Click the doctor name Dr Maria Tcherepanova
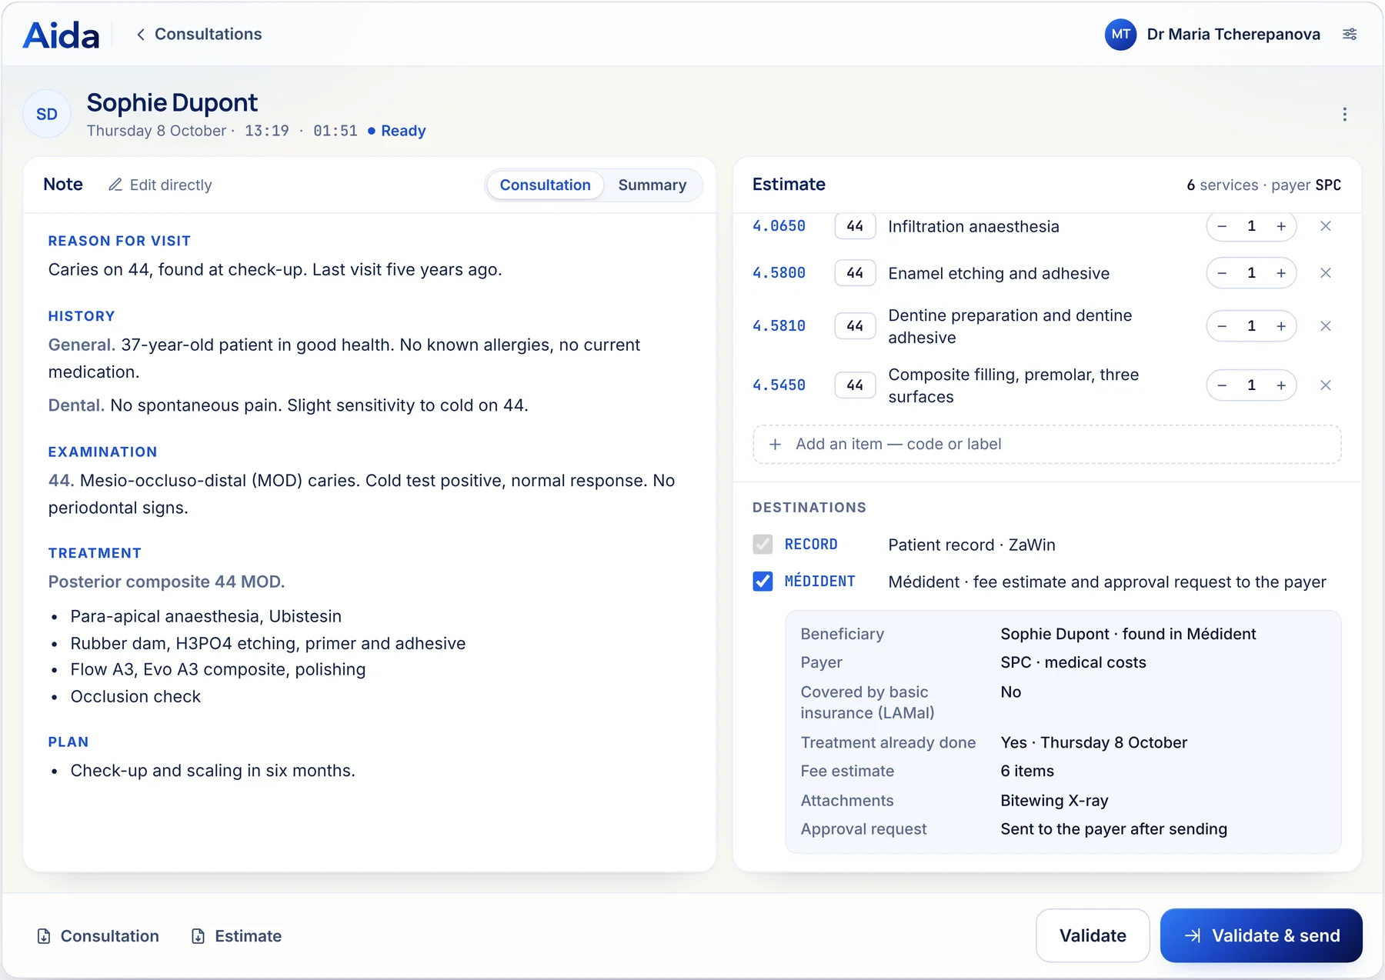This screenshot has width=1385, height=980. [1233, 35]
